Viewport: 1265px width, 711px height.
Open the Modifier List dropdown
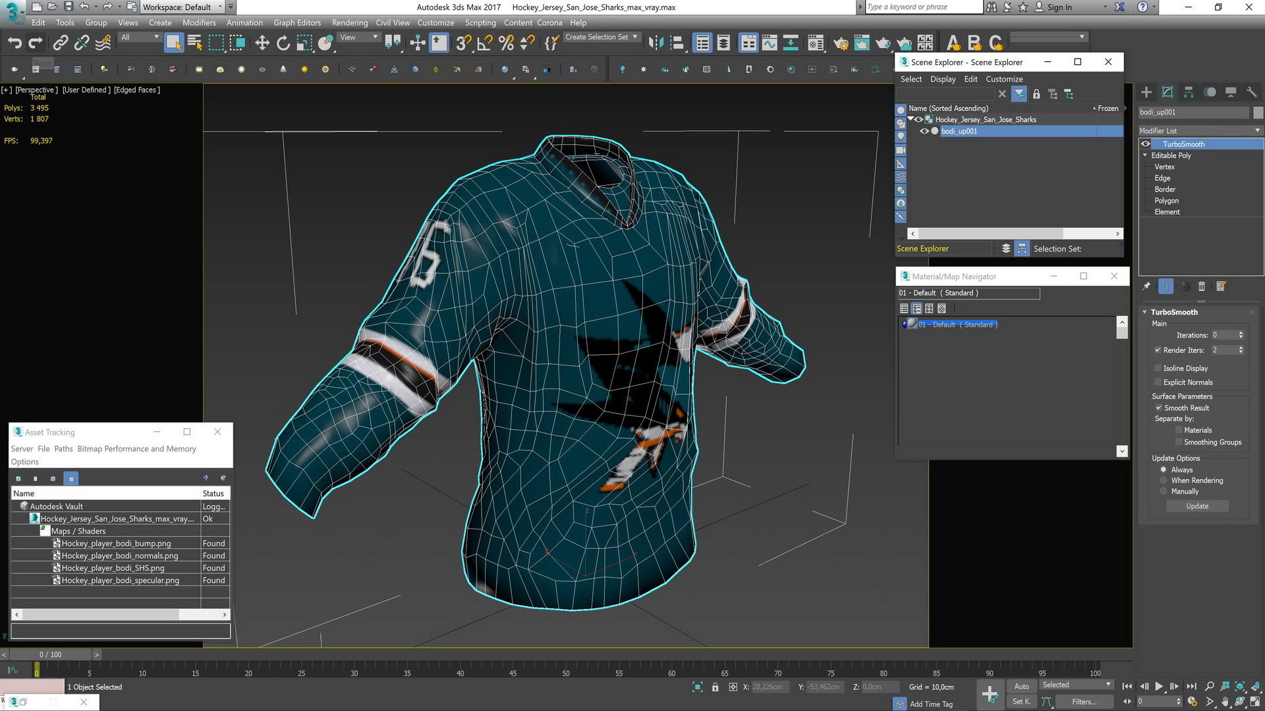coord(1200,130)
